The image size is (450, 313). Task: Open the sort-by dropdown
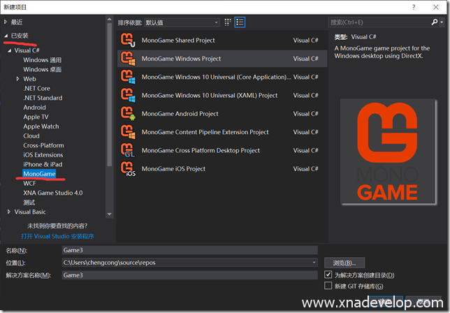coord(182,22)
